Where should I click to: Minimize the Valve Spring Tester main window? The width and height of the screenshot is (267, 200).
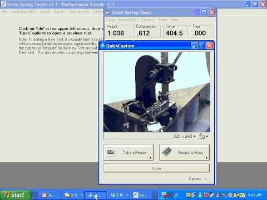click(247, 4)
